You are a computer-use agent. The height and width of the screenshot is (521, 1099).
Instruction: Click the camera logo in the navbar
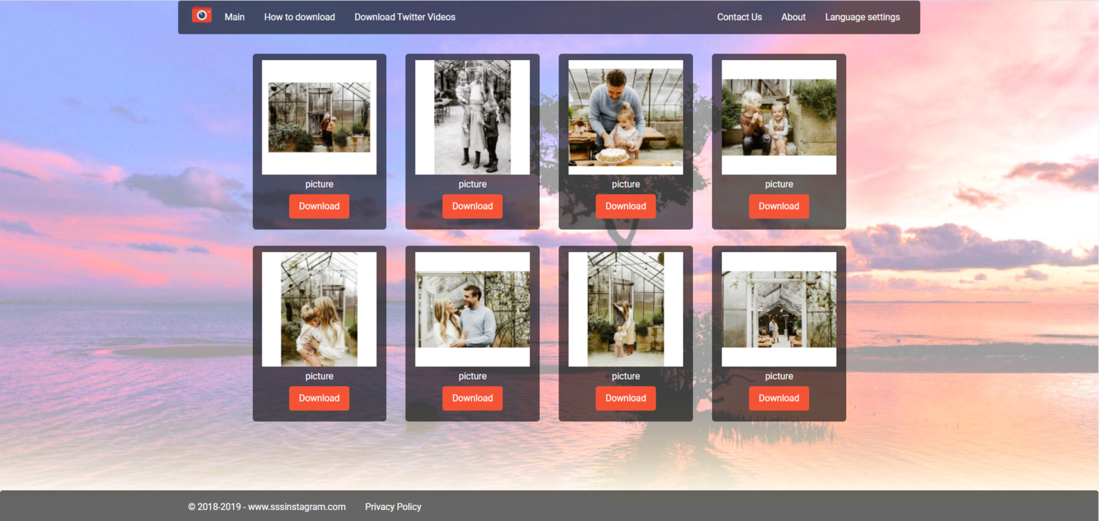pyautogui.click(x=201, y=15)
